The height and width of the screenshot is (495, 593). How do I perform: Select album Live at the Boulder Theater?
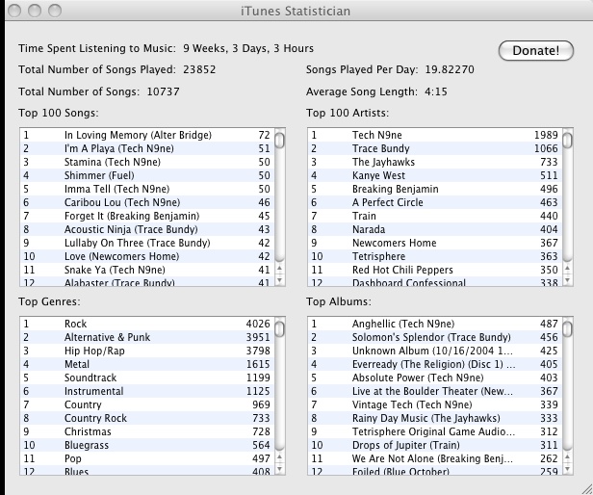[x=435, y=391]
